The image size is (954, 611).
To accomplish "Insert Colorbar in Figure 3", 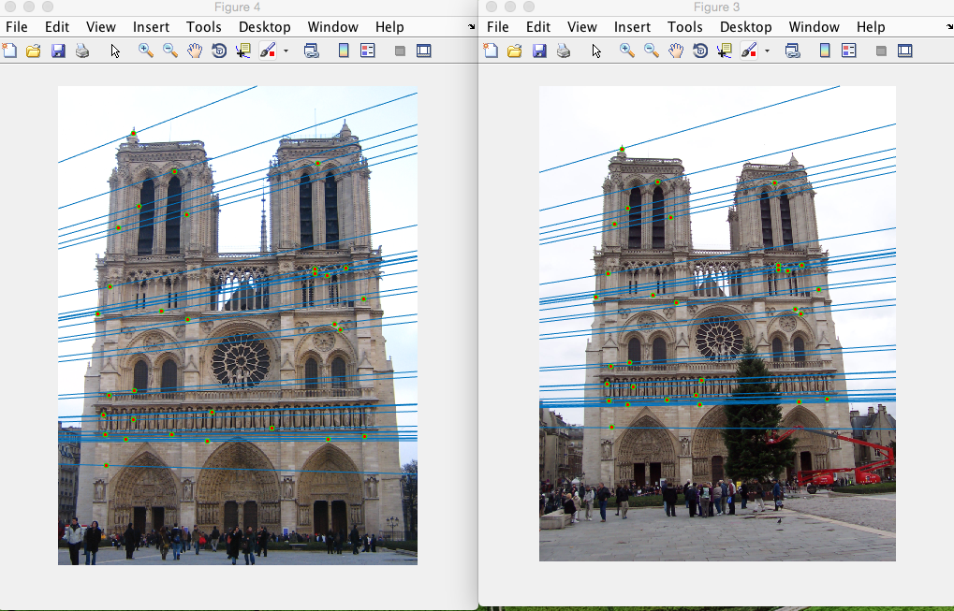I will [825, 51].
